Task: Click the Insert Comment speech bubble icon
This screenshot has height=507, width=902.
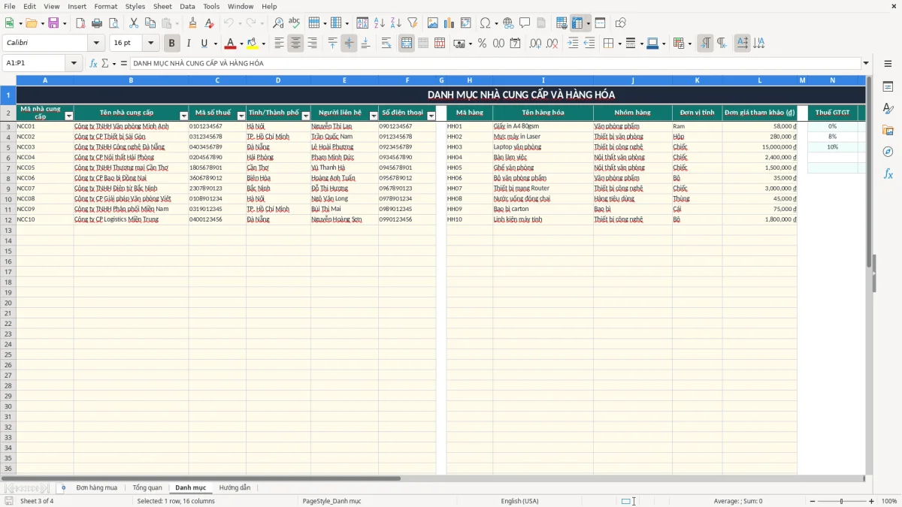Action: tap(525, 23)
